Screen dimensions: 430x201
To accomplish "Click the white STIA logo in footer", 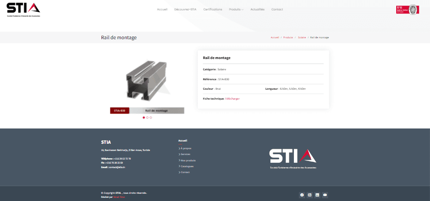I will point(293,159).
